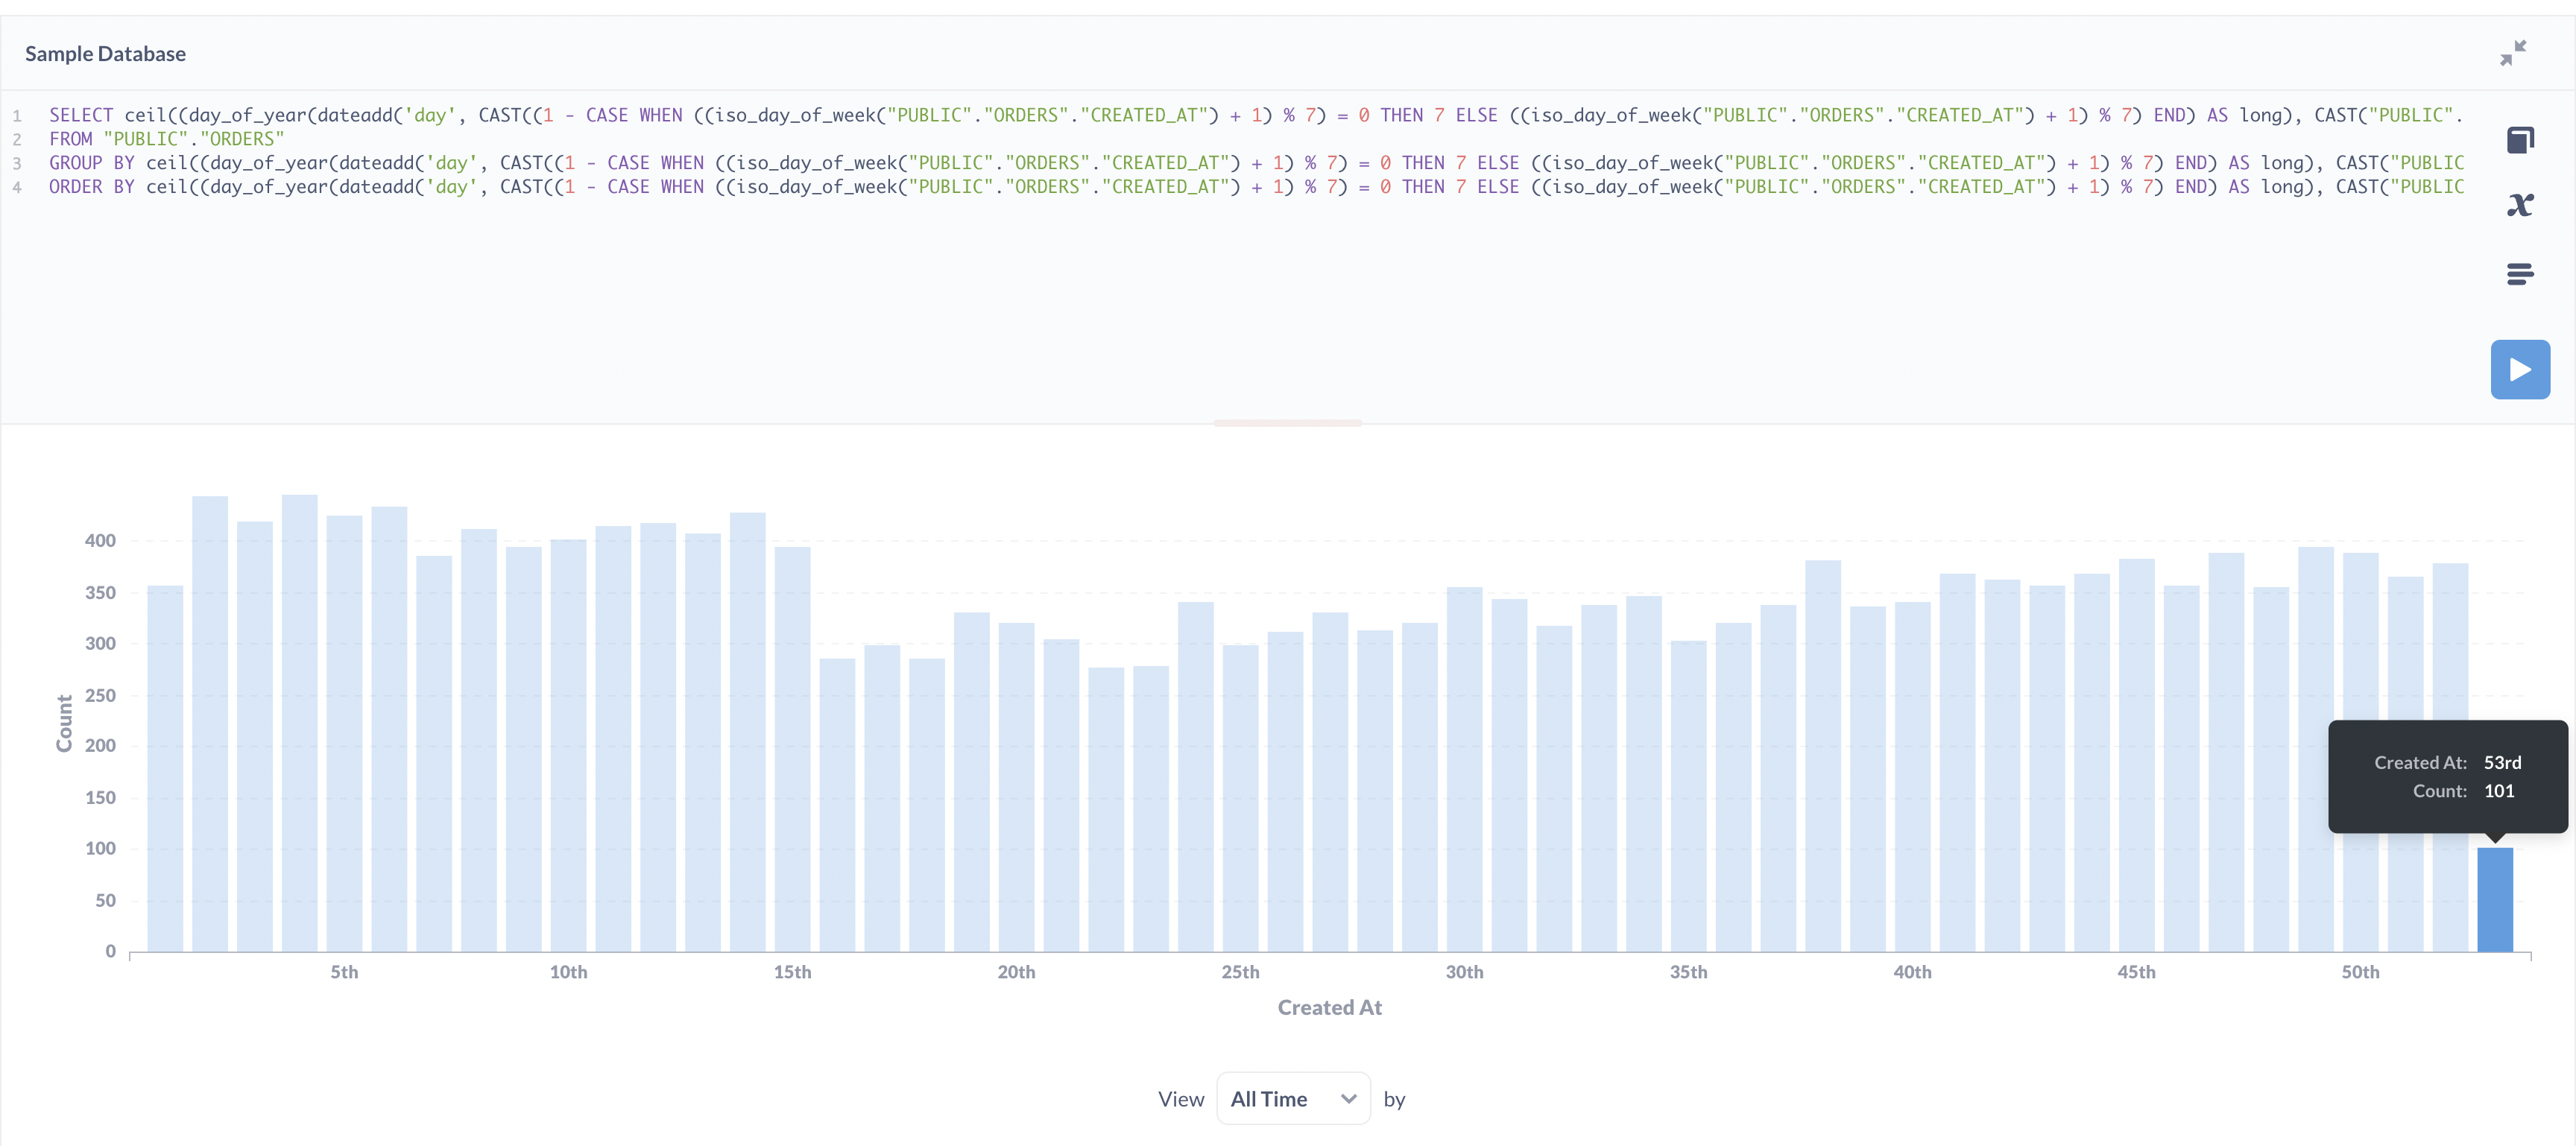Select the snippets list icon
Screen dimensions: 2576x1146
(2521, 274)
